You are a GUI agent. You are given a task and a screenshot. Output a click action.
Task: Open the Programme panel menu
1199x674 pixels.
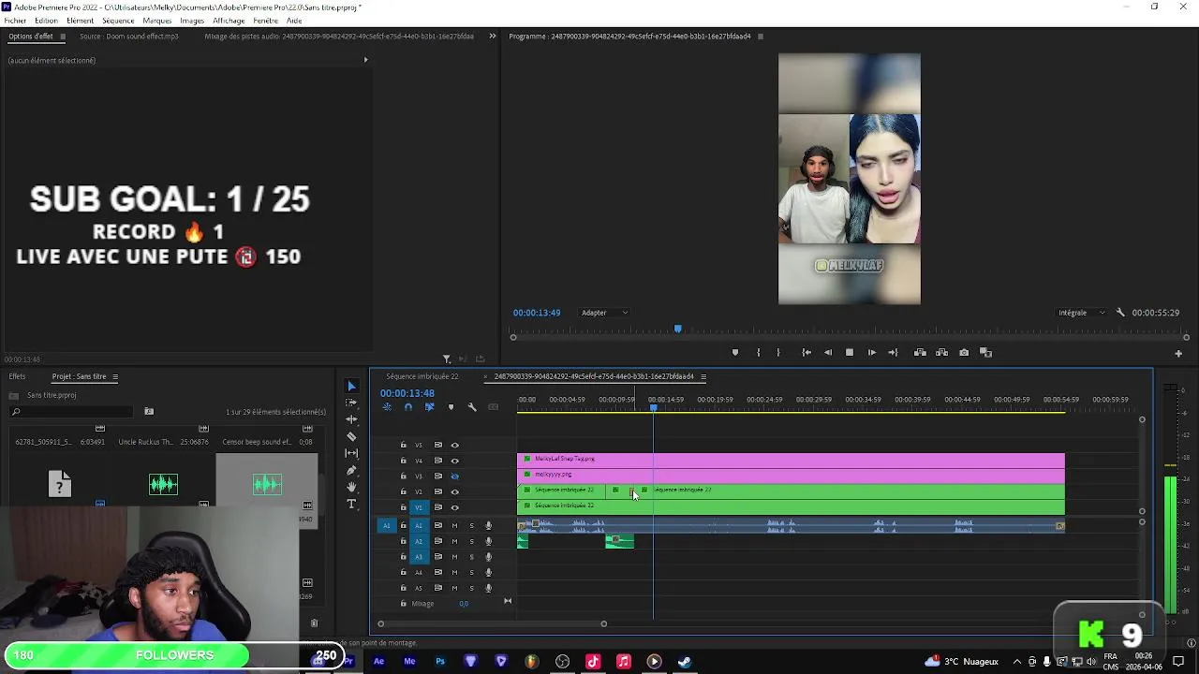761,37
